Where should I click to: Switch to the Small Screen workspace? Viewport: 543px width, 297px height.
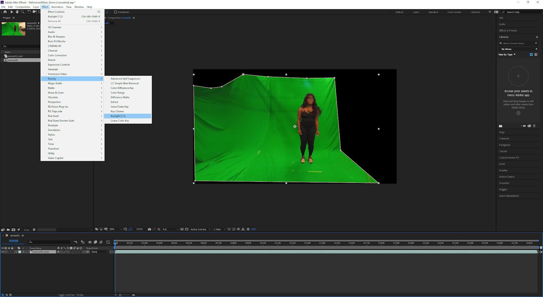(x=454, y=12)
